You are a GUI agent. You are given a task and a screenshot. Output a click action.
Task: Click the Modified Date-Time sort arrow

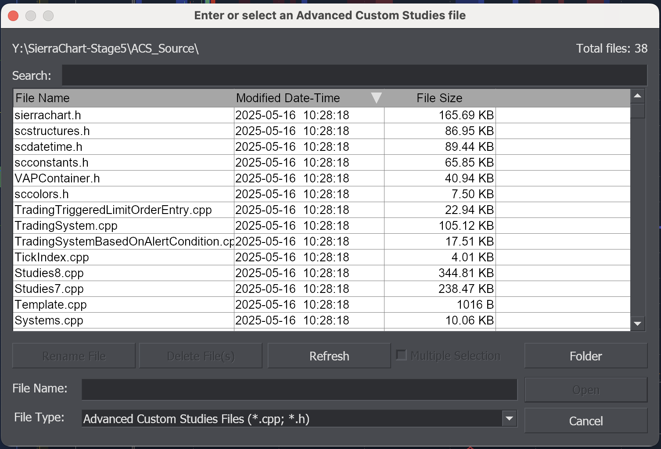(376, 98)
